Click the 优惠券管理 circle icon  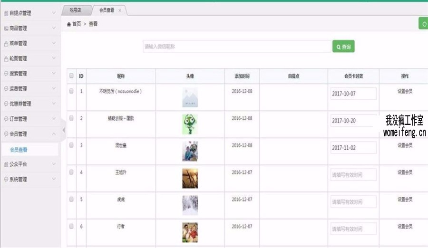[x=6, y=104]
